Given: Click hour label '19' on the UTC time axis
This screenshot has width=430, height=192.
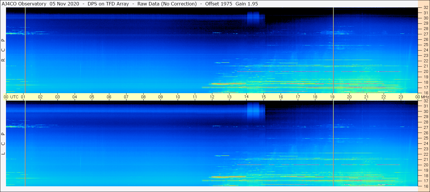Looking at the screenshot, I should 332,97.
